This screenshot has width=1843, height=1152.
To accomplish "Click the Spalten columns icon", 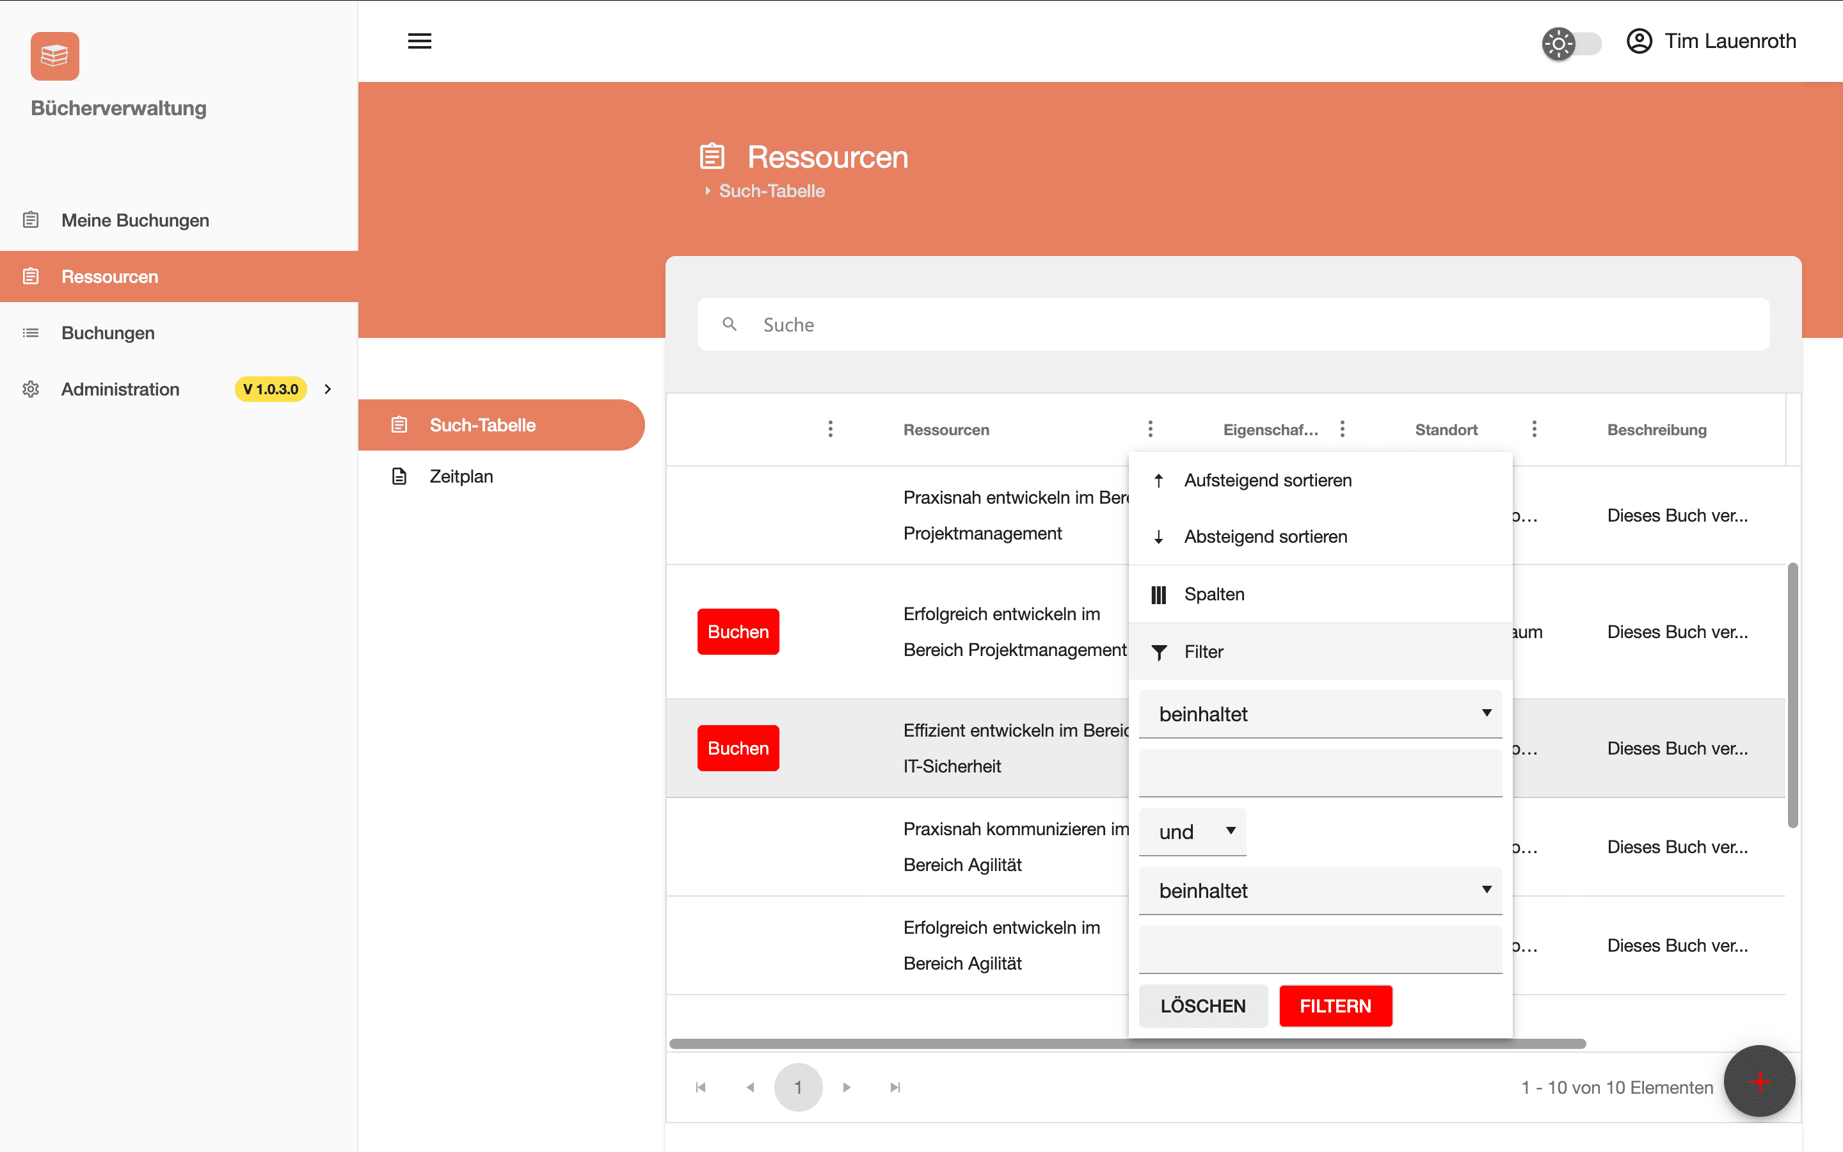I will coord(1158,595).
